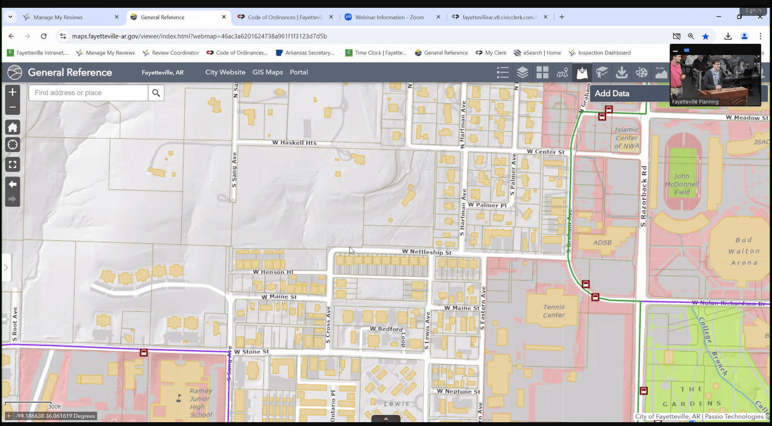Expand the attribute table at bottom

[x=386, y=419]
